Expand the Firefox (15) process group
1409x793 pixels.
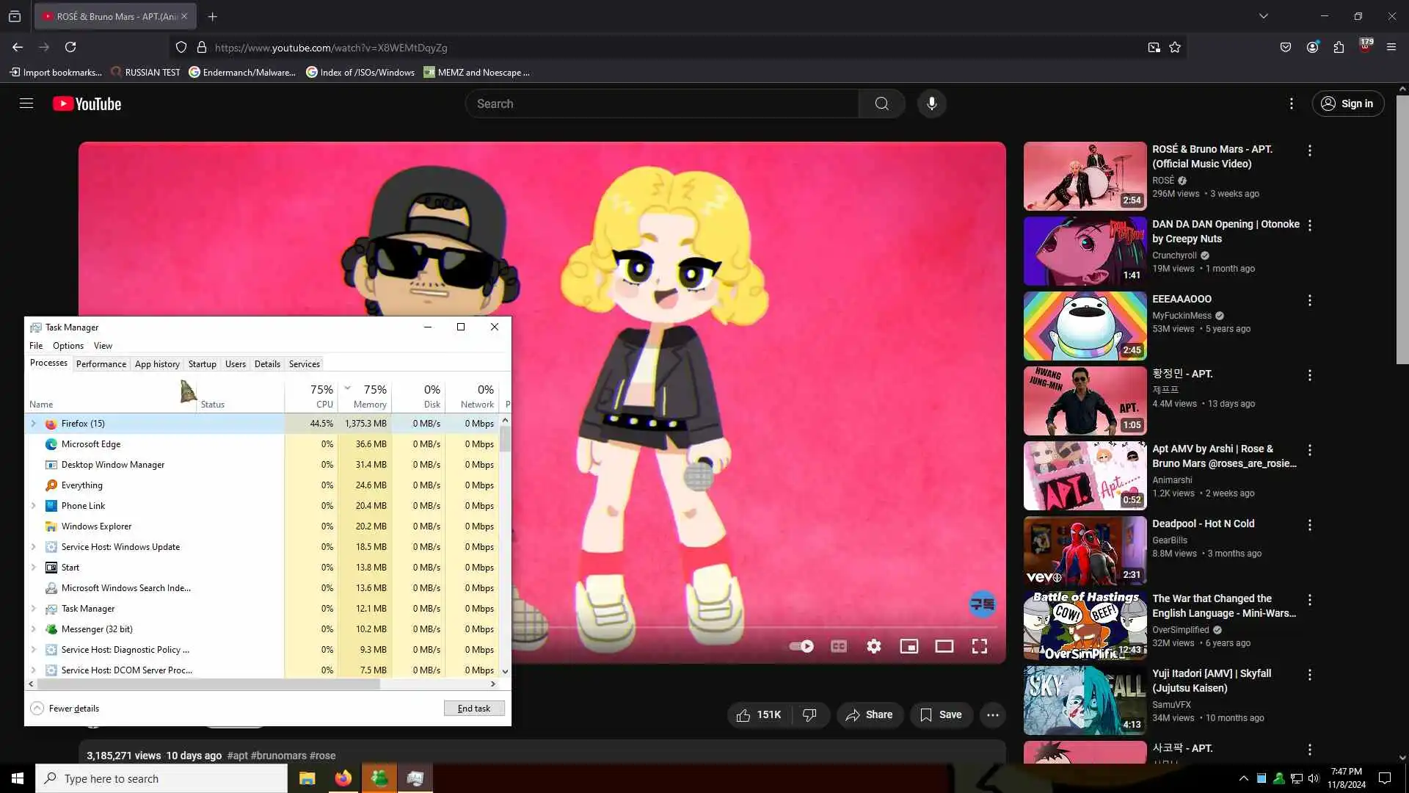[33, 424]
